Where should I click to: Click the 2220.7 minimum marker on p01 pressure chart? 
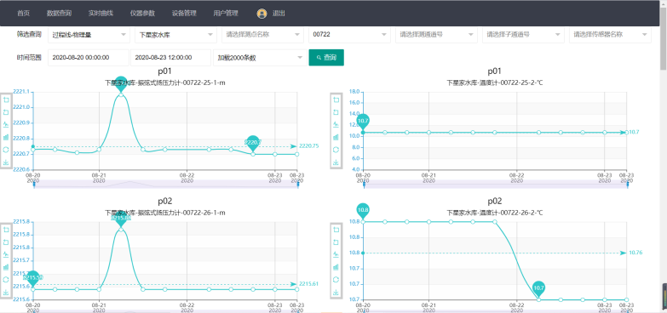(x=253, y=144)
